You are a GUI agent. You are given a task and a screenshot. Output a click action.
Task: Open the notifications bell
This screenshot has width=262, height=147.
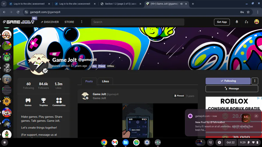point(237,22)
